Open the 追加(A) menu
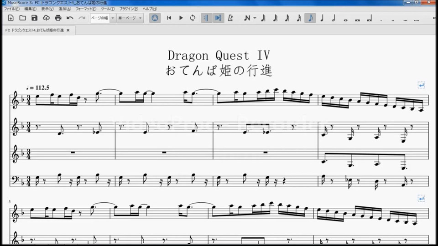The image size is (438, 246). 64,9
